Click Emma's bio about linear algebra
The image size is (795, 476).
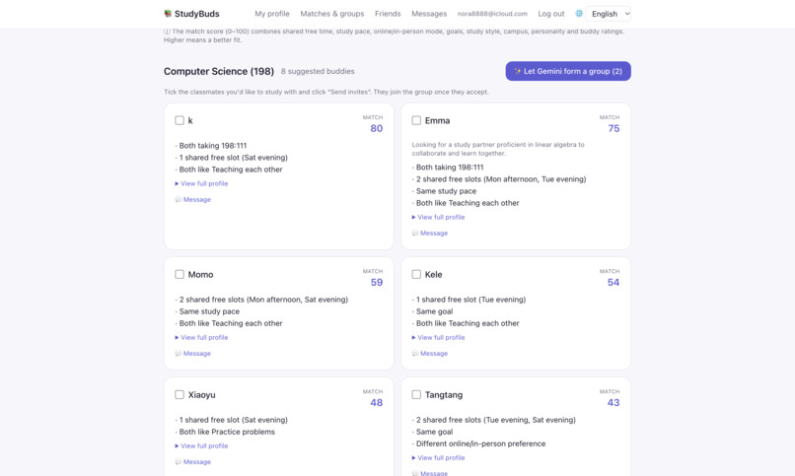pos(498,149)
